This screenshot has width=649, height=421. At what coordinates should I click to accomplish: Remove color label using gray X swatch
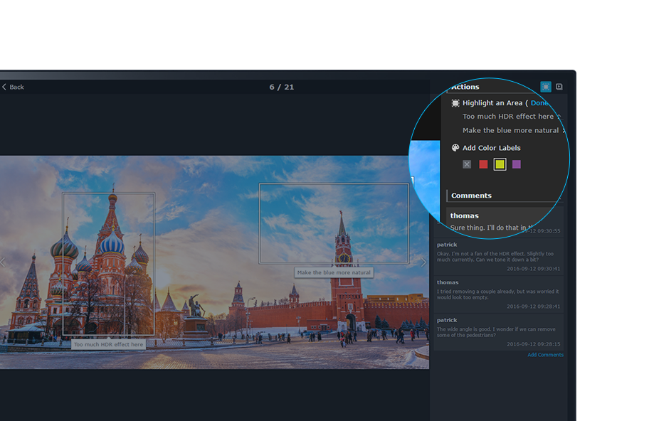click(x=467, y=164)
